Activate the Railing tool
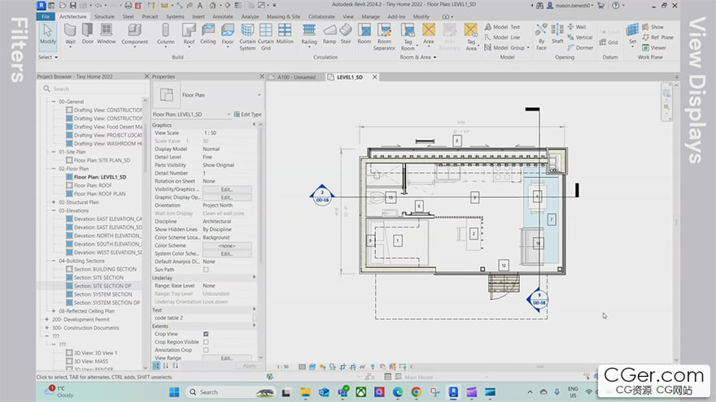 pyautogui.click(x=308, y=34)
